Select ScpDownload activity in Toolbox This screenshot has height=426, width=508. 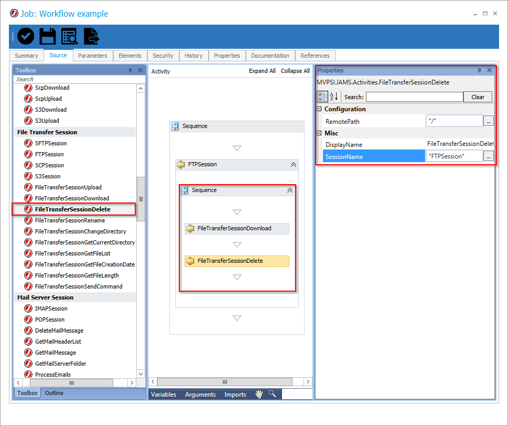(52, 88)
